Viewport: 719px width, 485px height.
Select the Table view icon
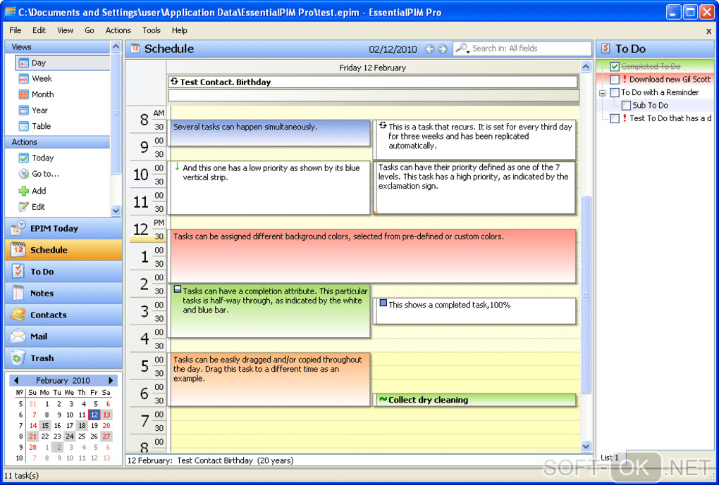point(24,126)
